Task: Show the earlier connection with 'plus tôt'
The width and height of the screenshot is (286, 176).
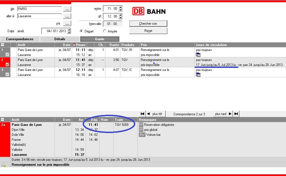Action: tap(156, 114)
